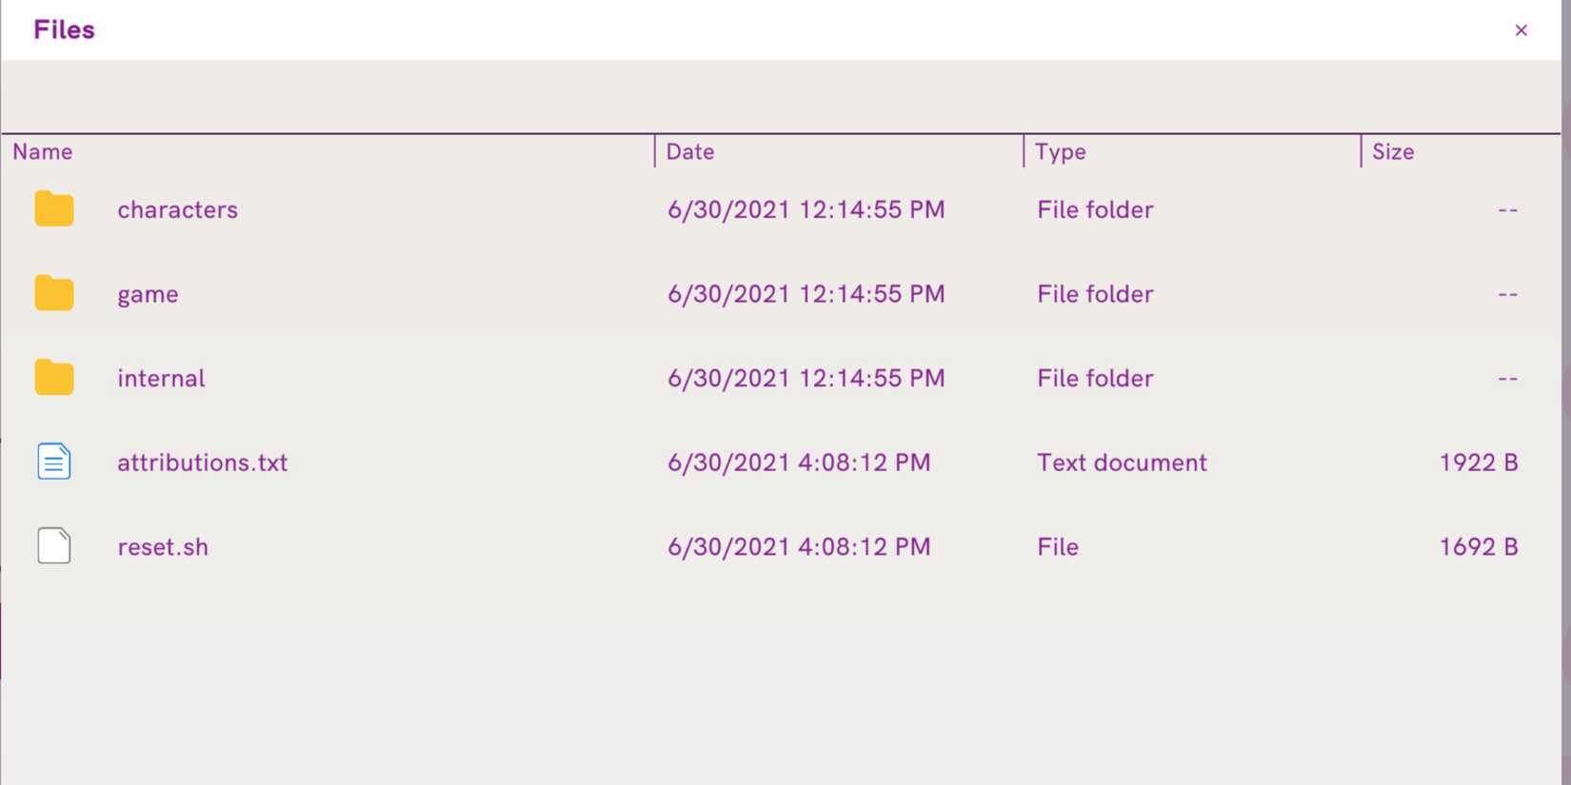The width and height of the screenshot is (1571, 785).
Task: Click the Text document type label
Action: (x=1122, y=462)
